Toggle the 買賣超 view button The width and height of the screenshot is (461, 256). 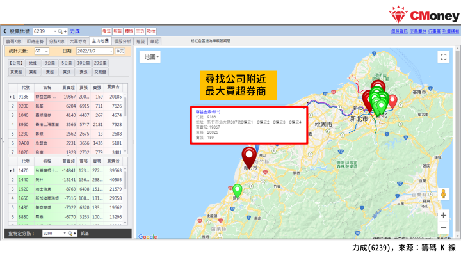point(16,72)
